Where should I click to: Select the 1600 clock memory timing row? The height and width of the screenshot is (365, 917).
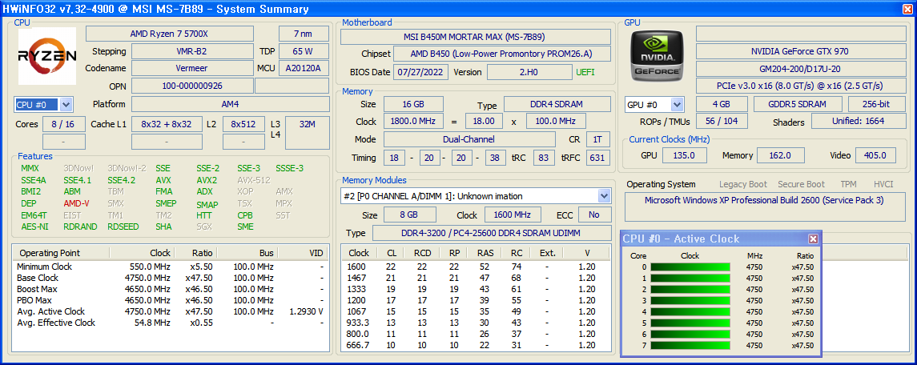[476, 267]
